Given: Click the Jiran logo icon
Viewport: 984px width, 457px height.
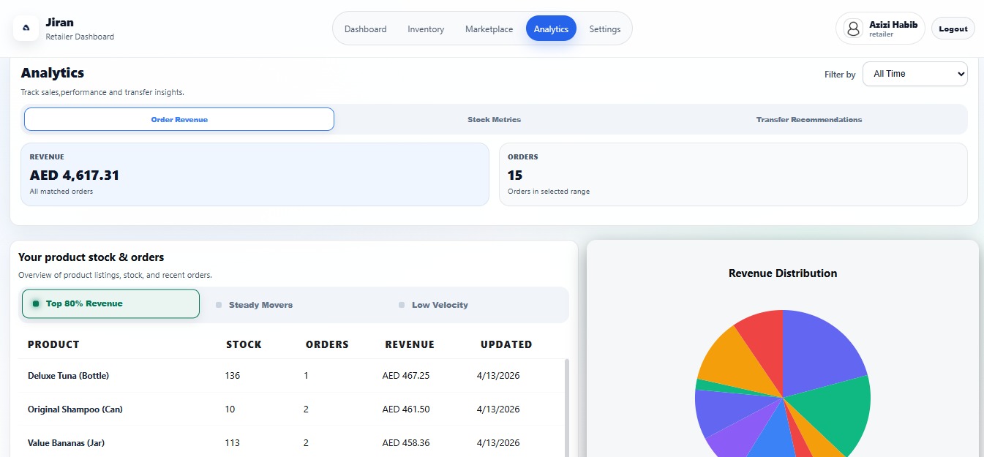Looking at the screenshot, I should 26,29.
